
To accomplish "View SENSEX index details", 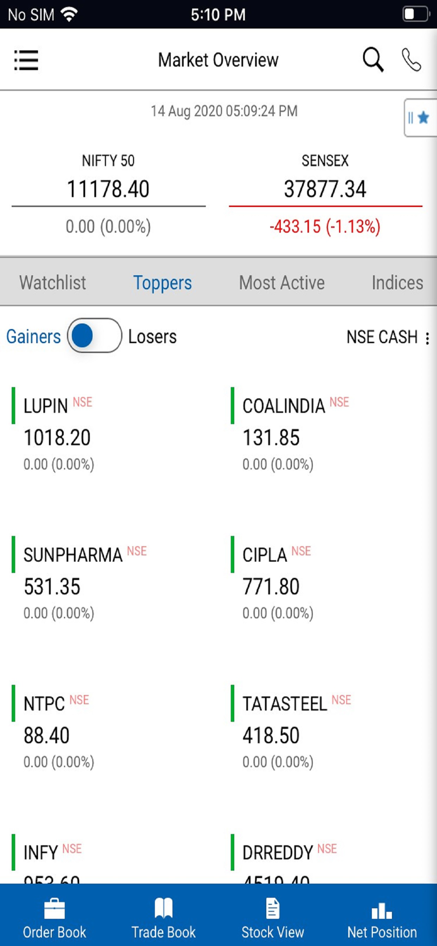I will (x=325, y=194).
